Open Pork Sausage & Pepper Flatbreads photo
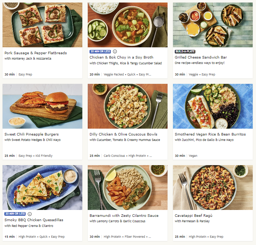The image size is (256, 245). point(42,25)
